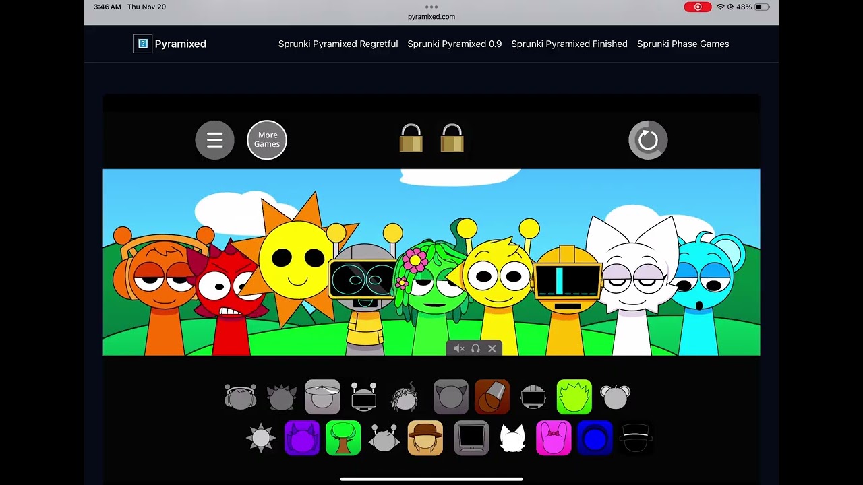
Task: Open Sprunki Phase Games link
Action: point(683,44)
